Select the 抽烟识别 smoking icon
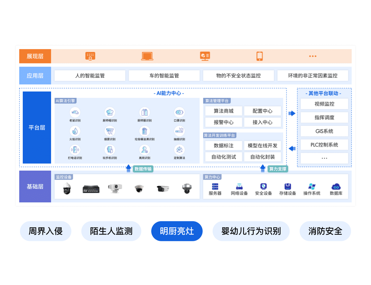 [179, 131]
